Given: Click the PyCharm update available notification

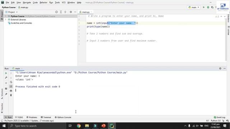Looking at the screenshot, I should (29, 121).
